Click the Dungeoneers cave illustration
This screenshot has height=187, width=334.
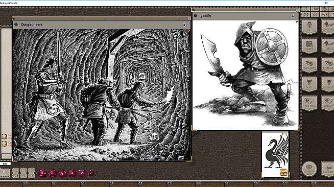click(102, 95)
